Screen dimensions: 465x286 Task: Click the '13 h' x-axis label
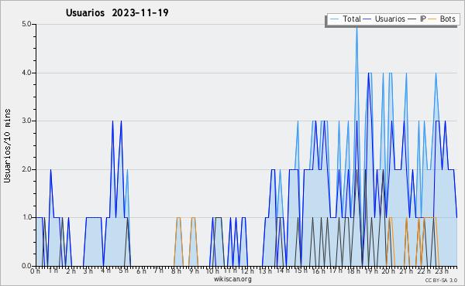265,271
